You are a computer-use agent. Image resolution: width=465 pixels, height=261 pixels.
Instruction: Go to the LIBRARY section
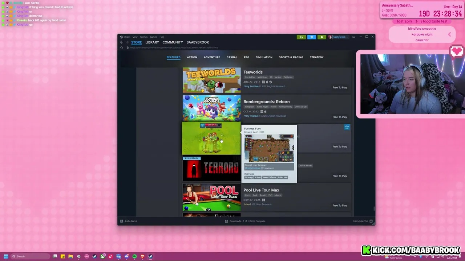click(152, 42)
